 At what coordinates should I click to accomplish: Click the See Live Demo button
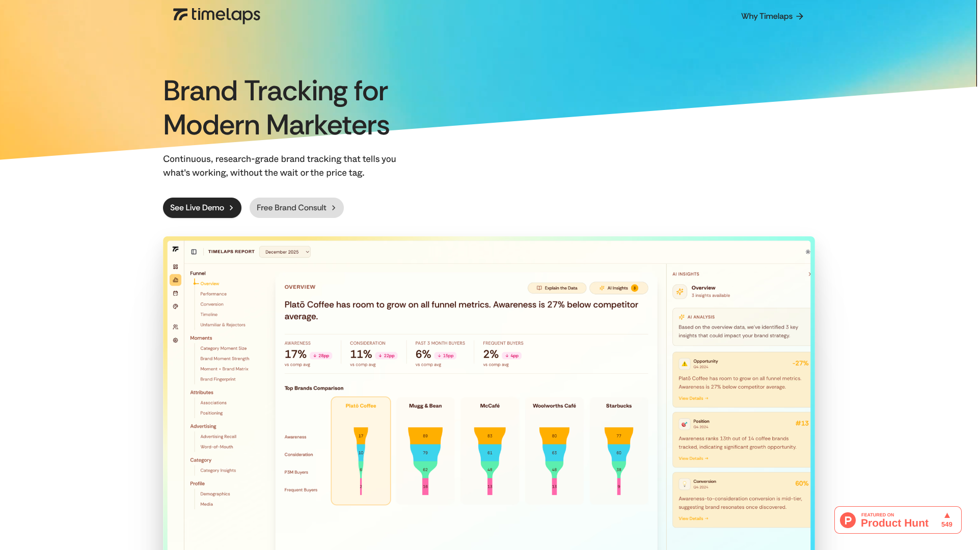pyautogui.click(x=202, y=208)
